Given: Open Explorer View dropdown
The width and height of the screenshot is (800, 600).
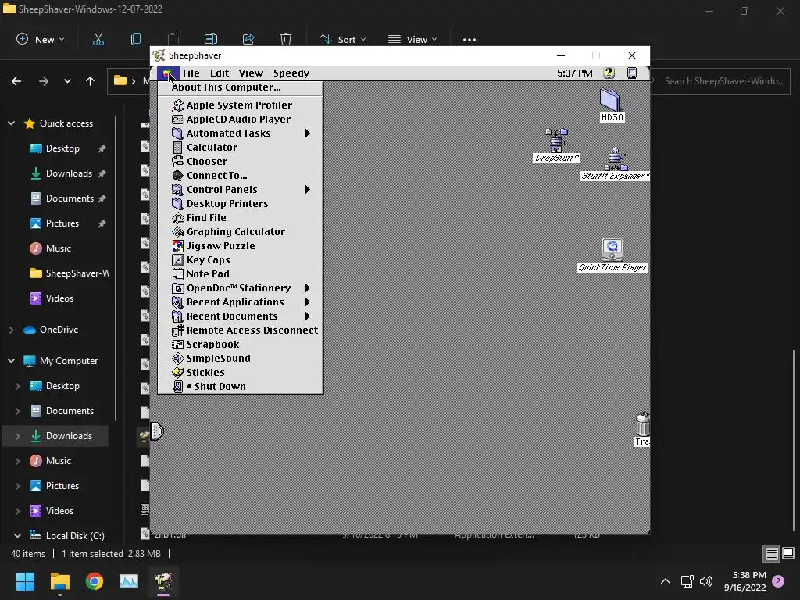Looking at the screenshot, I should point(412,39).
